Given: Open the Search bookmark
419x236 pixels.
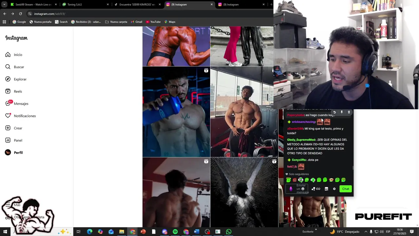Looking at the screenshot, I should (x=61, y=22).
